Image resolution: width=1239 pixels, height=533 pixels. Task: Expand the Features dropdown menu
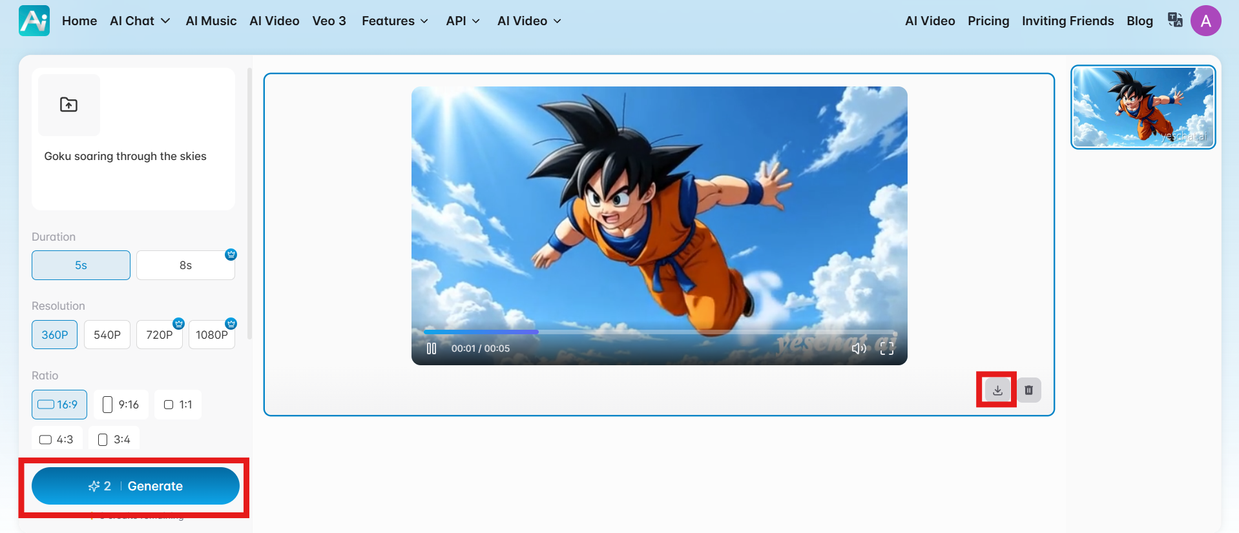[x=395, y=21]
